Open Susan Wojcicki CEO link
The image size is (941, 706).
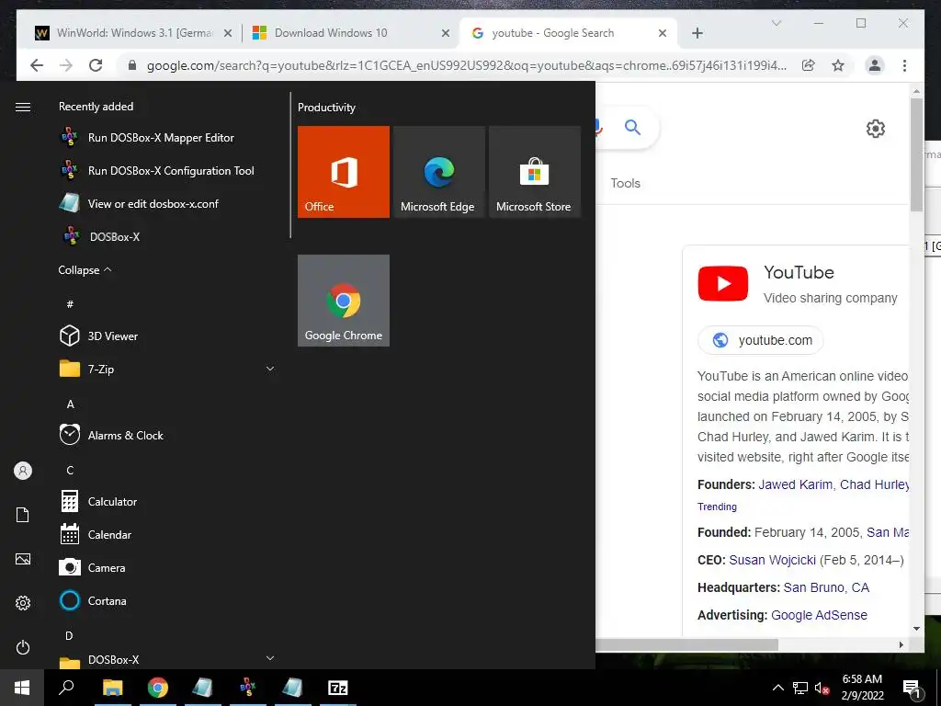772,560
